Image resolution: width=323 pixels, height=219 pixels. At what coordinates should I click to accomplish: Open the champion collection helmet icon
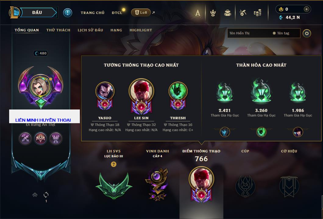pyautogui.click(x=213, y=13)
